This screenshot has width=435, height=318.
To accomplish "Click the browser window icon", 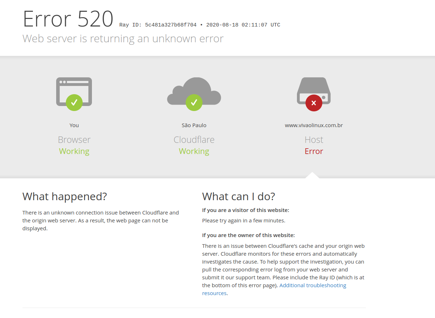I will click(x=74, y=91).
